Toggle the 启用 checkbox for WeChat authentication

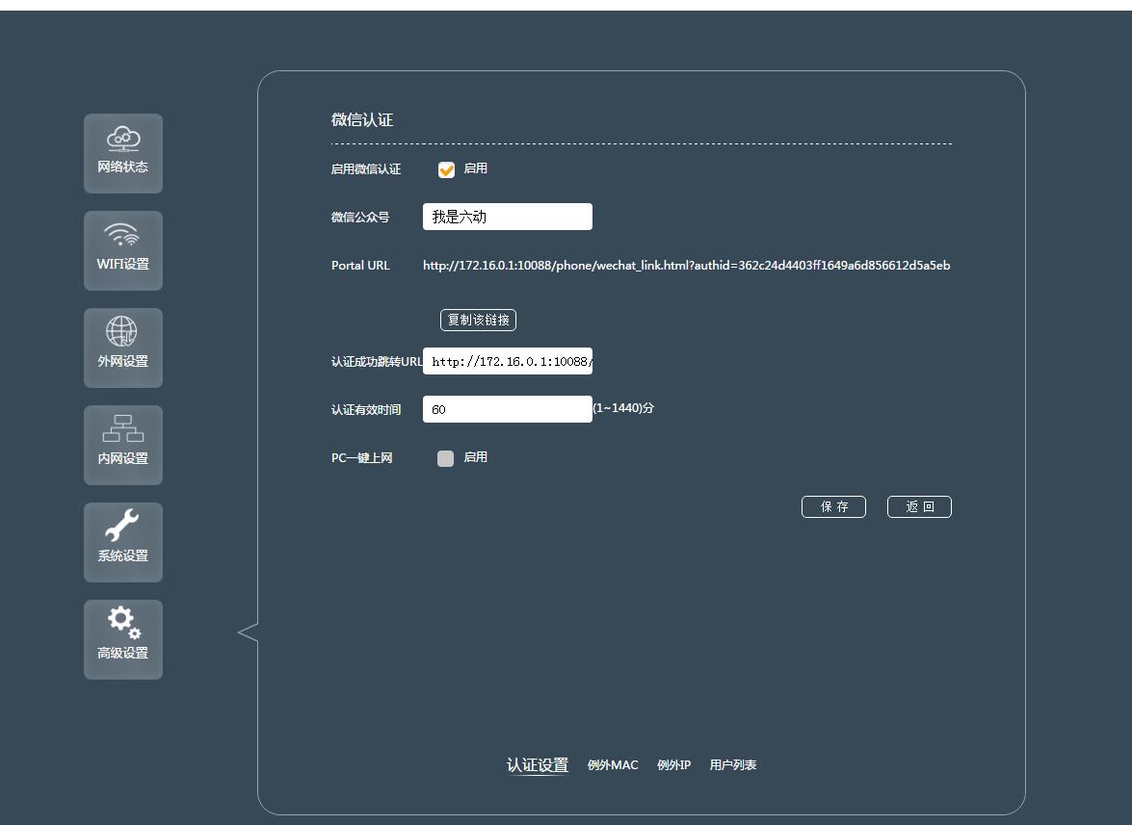pyautogui.click(x=446, y=168)
